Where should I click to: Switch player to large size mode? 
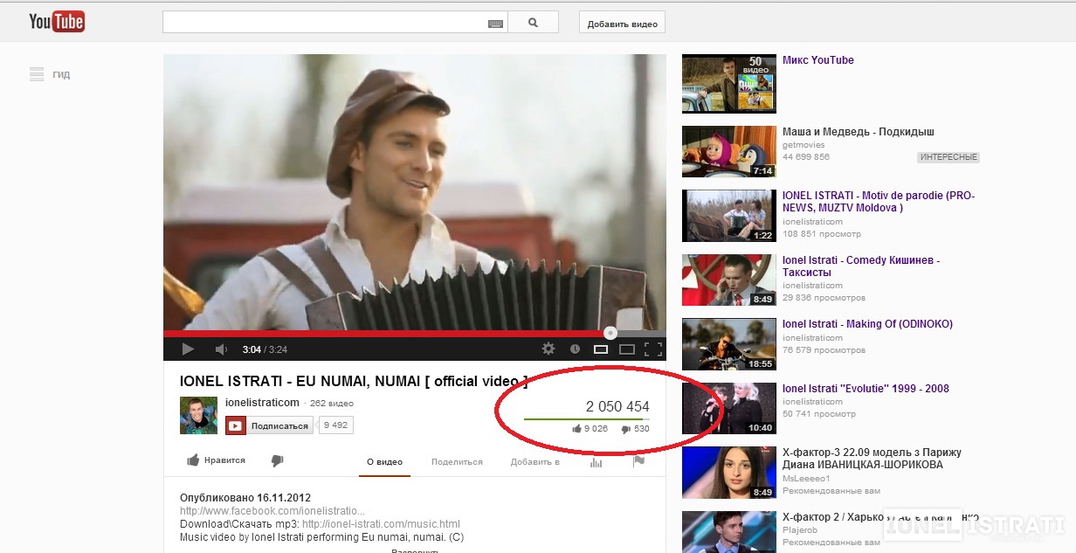(626, 349)
